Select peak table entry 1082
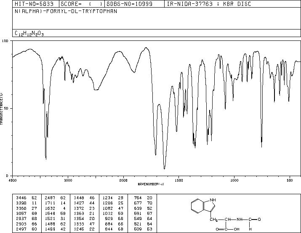This screenshot has height=233, width=301. (108, 208)
